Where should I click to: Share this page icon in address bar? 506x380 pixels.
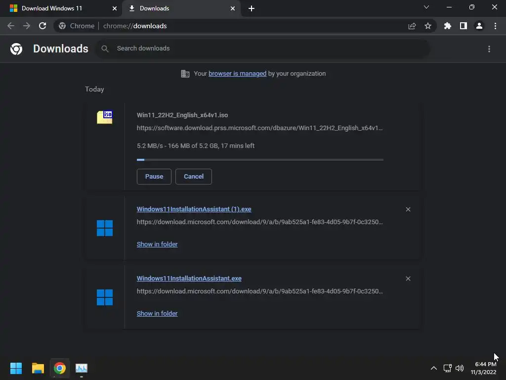(412, 26)
